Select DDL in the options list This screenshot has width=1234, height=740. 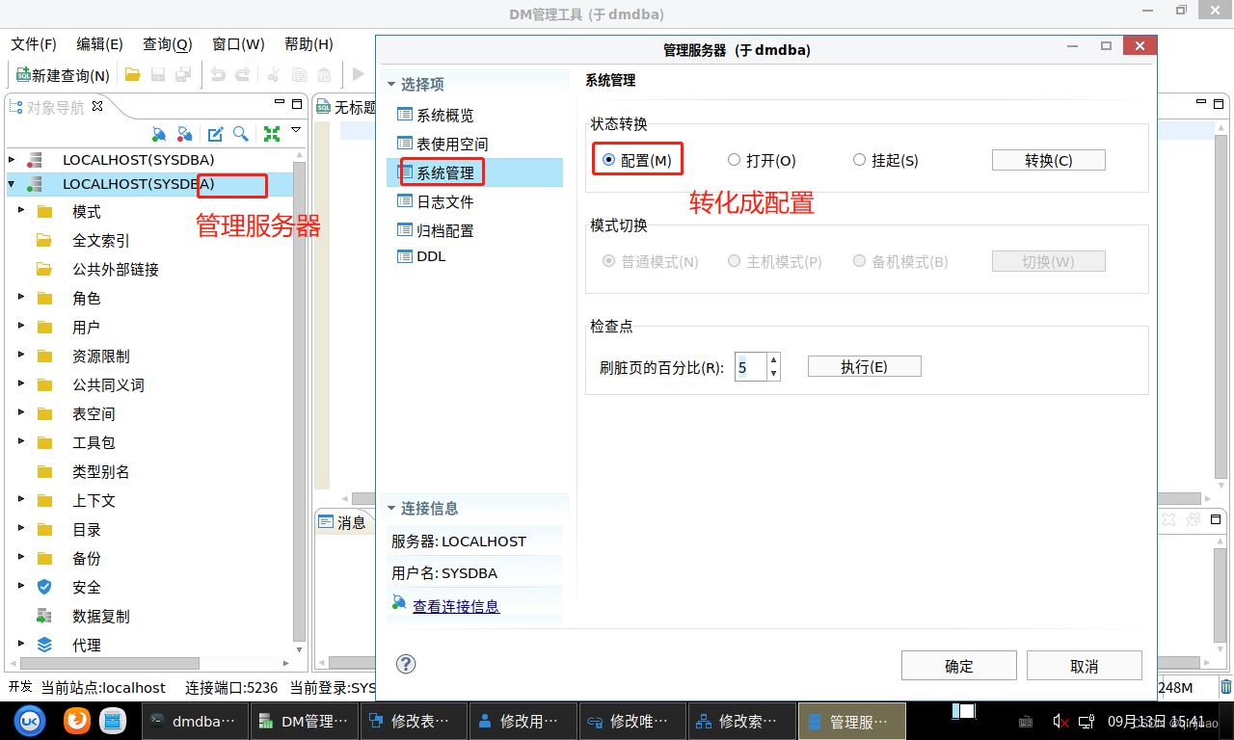430,256
